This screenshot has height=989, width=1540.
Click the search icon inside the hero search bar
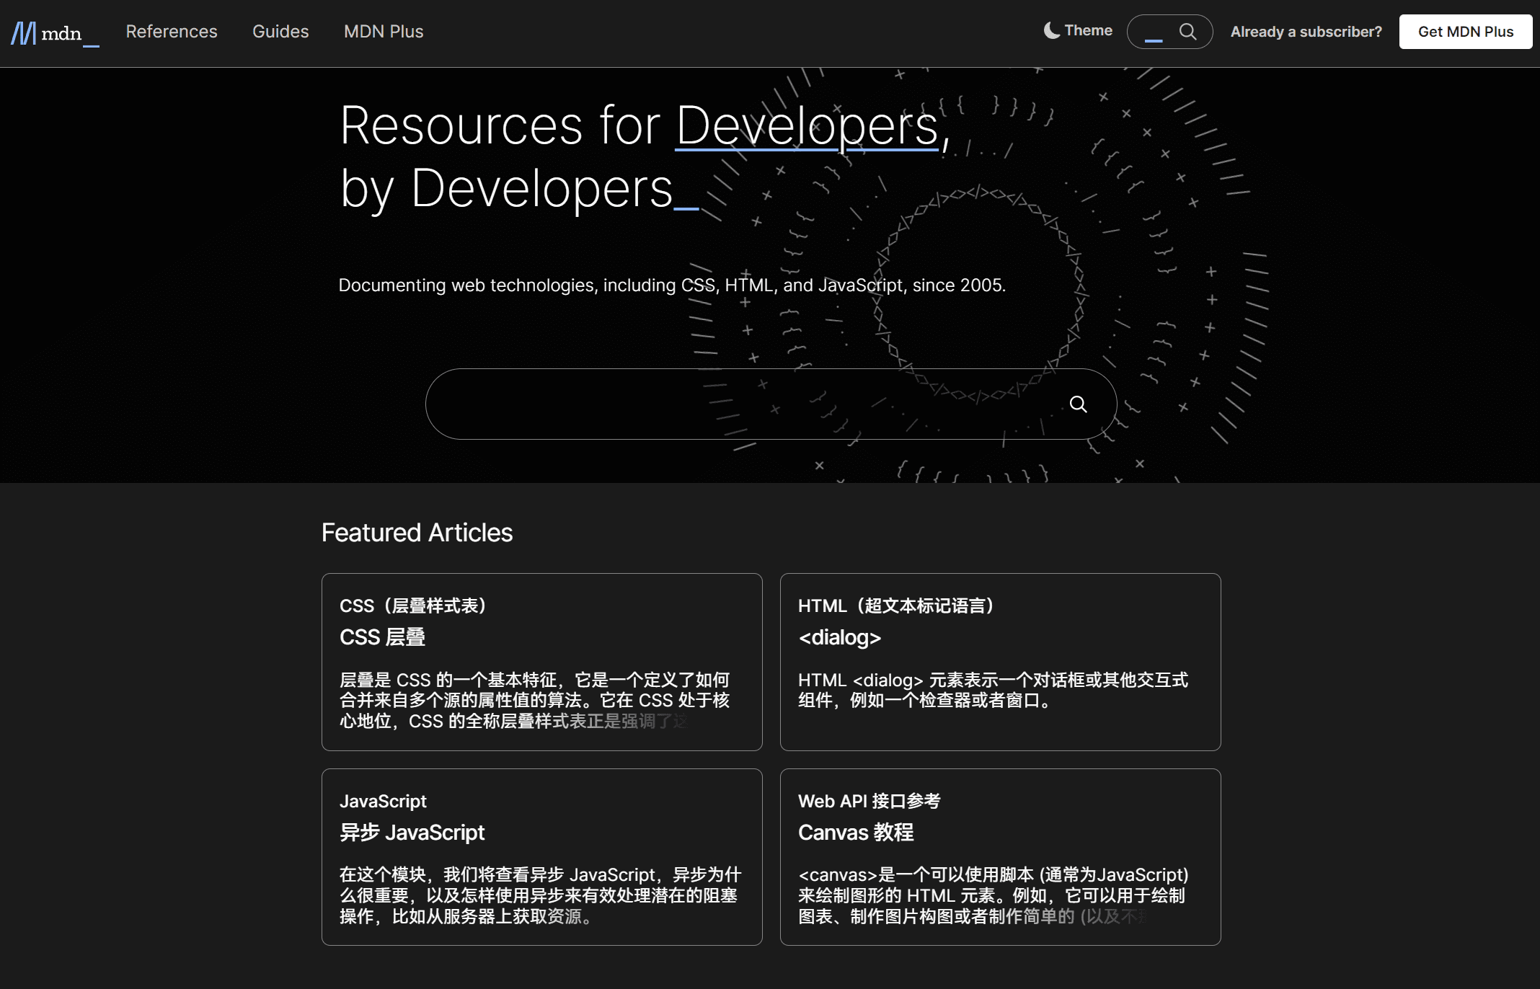1079,404
